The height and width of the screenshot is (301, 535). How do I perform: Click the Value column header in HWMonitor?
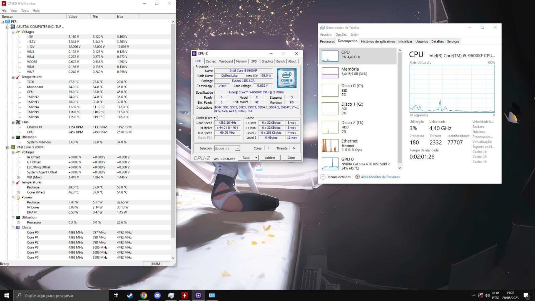[79, 16]
